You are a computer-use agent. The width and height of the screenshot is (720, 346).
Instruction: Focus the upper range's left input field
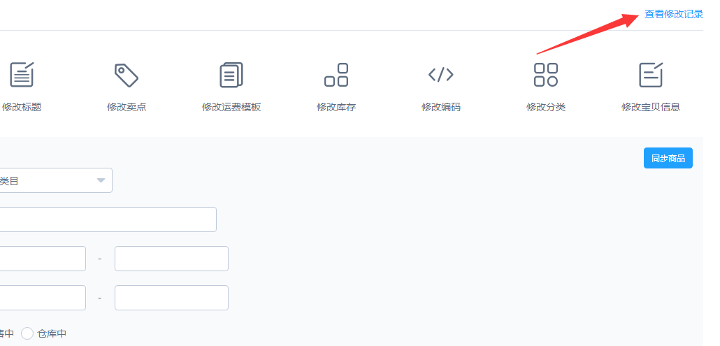[42, 259]
